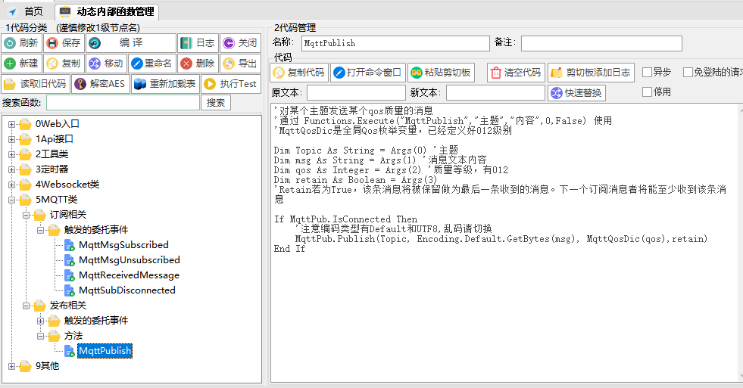Click the 复制代码 button
This screenshot has width=743, height=388.
click(299, 73)
